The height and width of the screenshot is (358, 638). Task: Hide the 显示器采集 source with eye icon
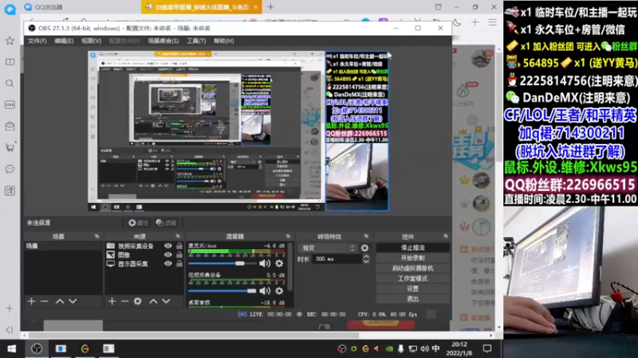tap(168, 264)
